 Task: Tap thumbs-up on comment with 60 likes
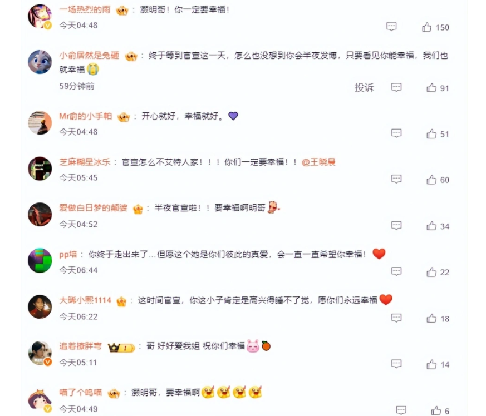(431, 180)
